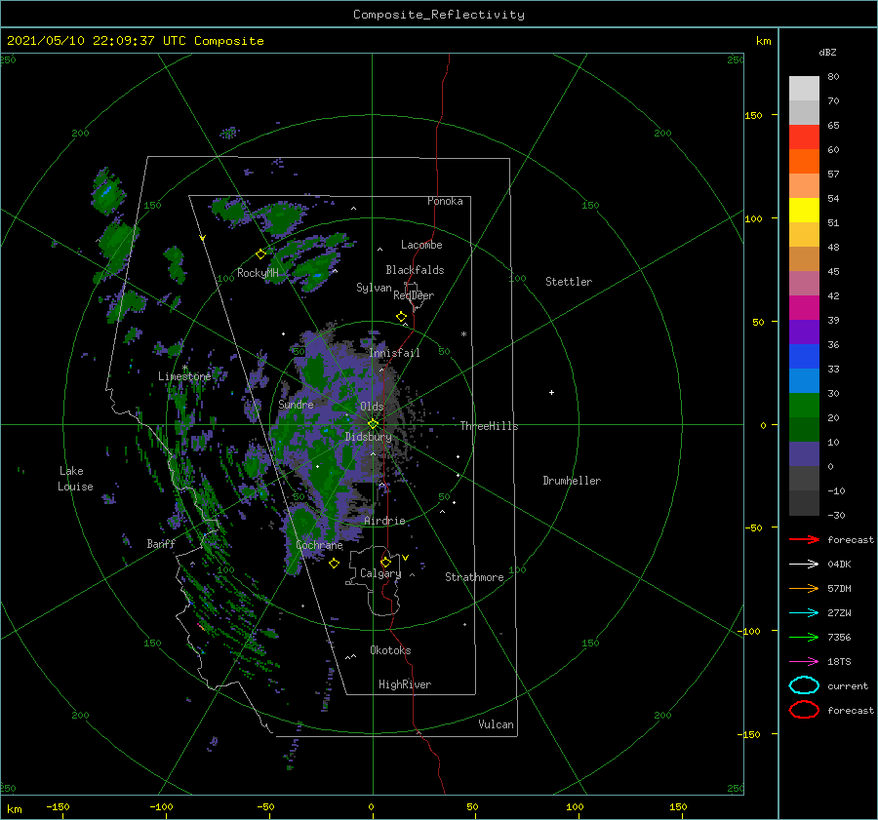
Task: Click the Drumheller town label
Action: [x=572, y=481]
